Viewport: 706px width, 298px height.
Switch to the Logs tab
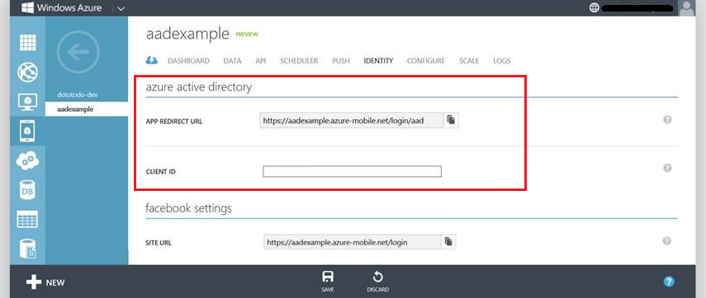tap(502, 61)
